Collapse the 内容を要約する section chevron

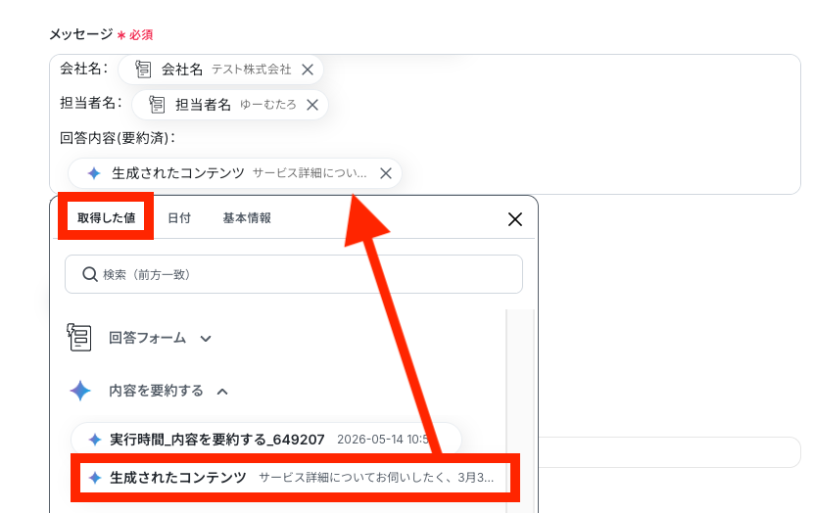[x=222, y=392]
